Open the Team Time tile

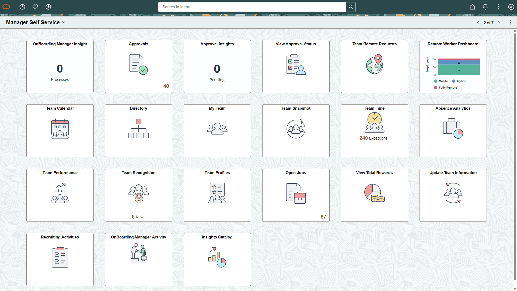click(374, 131)
